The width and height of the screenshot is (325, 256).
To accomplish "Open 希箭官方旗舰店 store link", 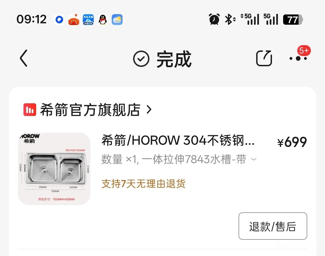I will tap(90, 109).
